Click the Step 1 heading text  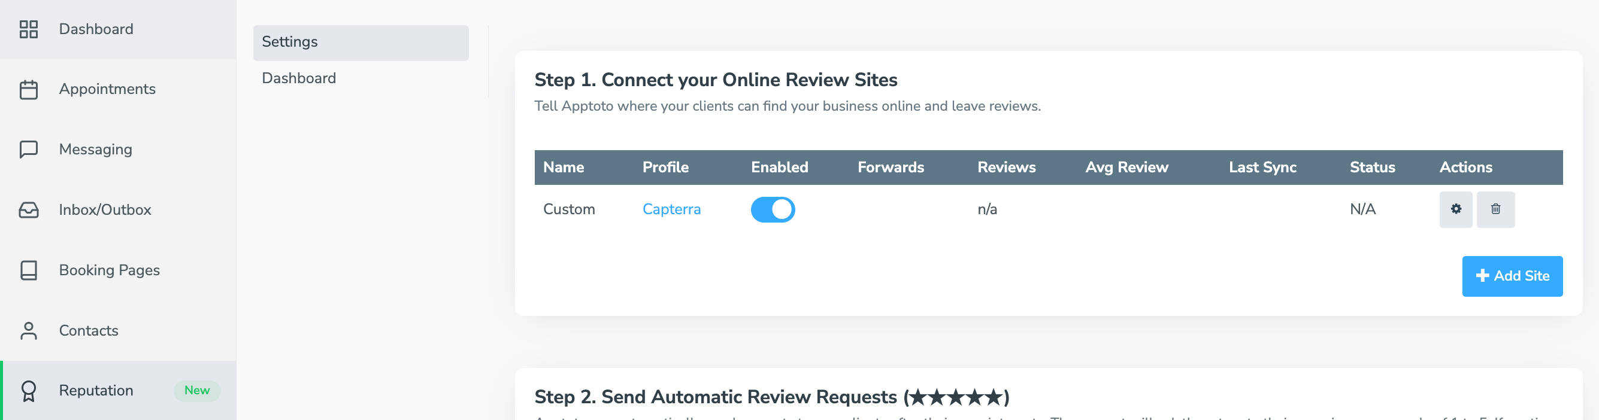(715, 80)
